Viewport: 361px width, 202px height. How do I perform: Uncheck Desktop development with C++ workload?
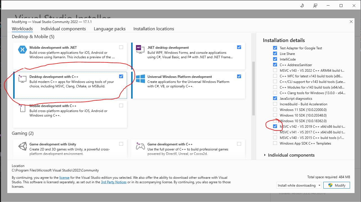tap(121, 76)
